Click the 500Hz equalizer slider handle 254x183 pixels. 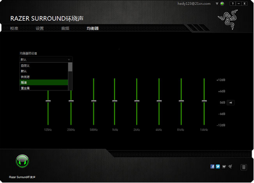pyautogui.click(x=94, y=101)
